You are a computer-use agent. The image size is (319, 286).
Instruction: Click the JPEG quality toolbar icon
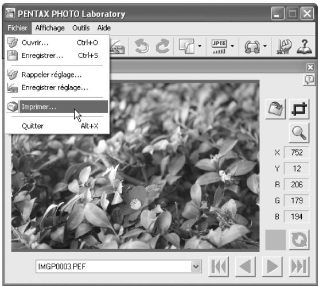(x=219, y=47)
